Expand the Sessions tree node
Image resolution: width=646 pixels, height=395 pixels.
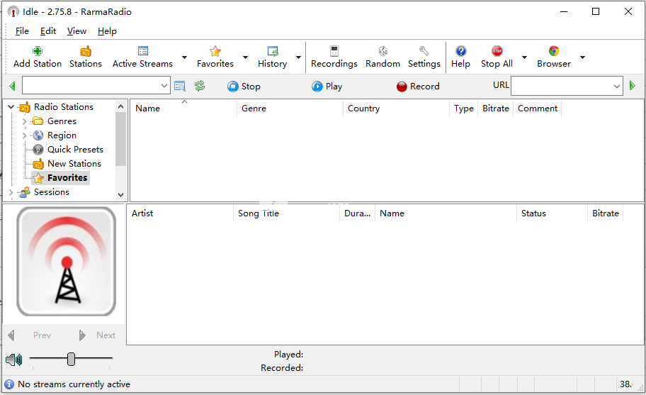[11, 192]
